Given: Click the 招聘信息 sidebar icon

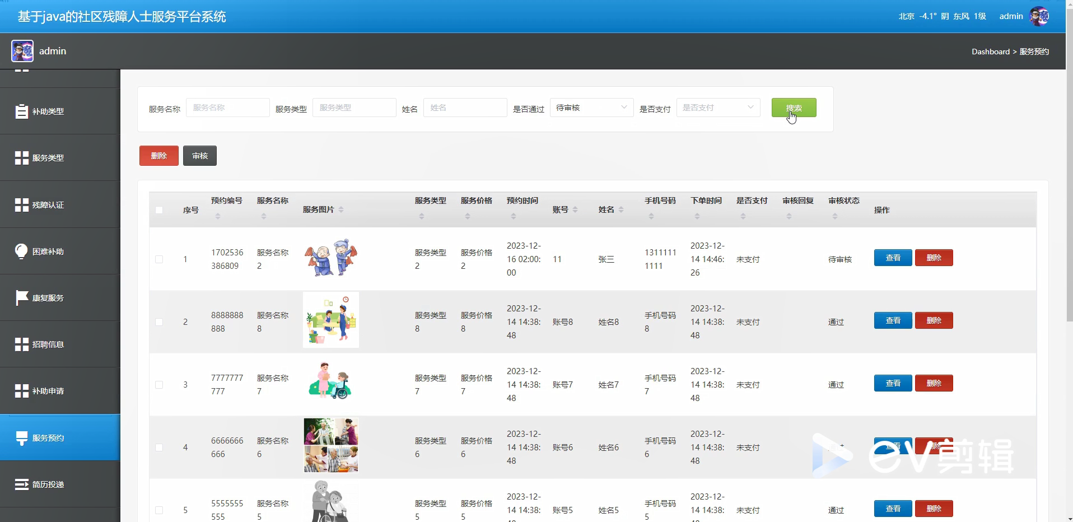Looking at the screenshot, I should click(22, 344).
